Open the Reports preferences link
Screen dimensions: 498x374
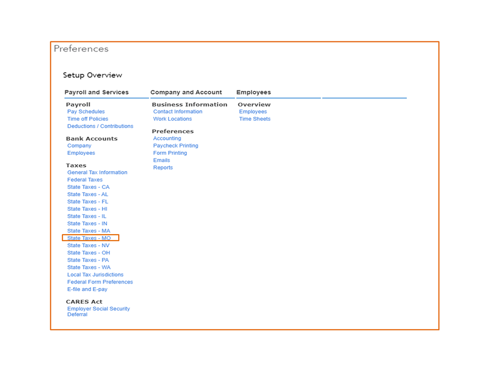[163, 168]
